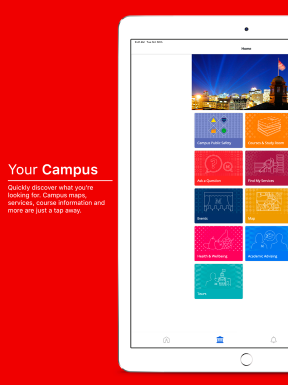The width and height of the screenshot is (288, 385).
Task: Tap the Home title in the header
Action: click(246, 49)
